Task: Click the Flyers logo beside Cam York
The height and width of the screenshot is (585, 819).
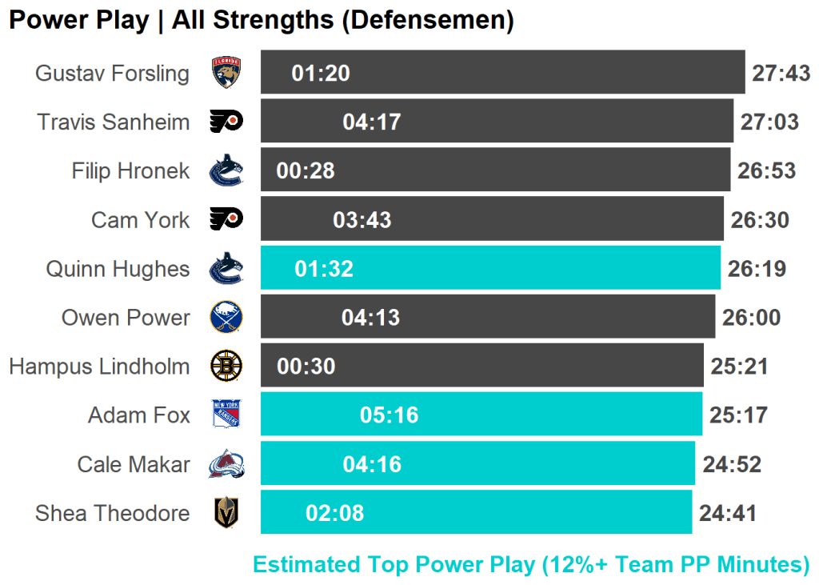Action: (226, 219)
